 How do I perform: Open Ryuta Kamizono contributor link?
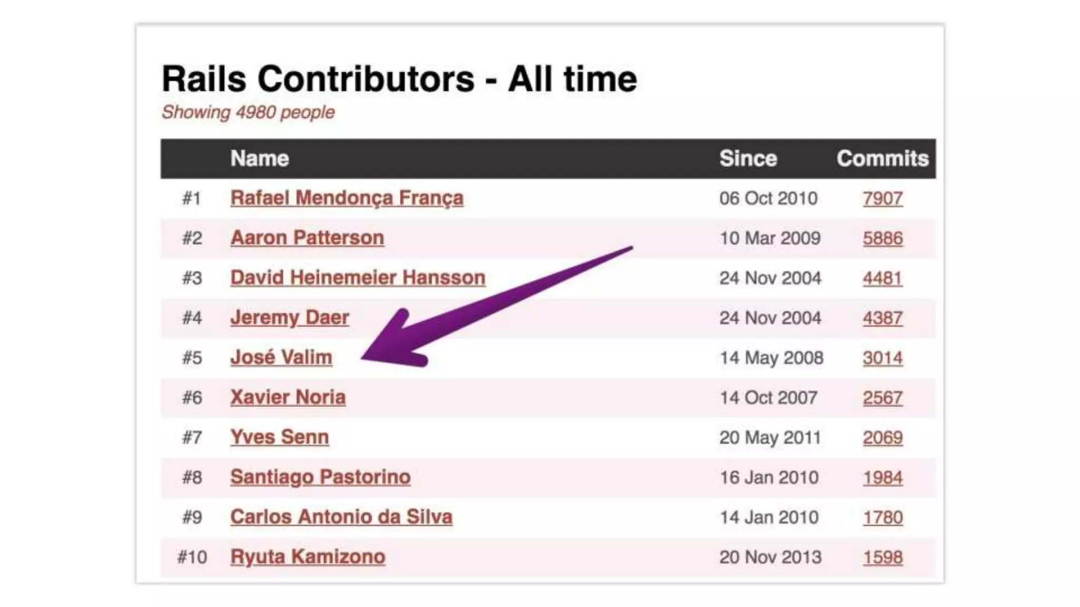point(307,557)
